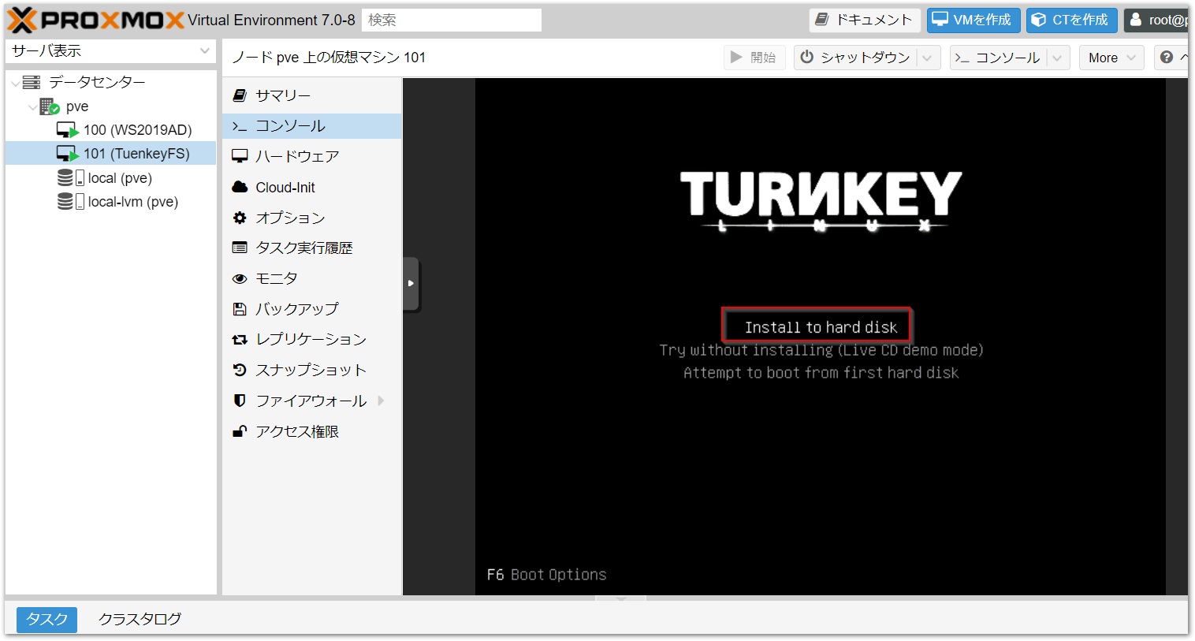The height and width of the screenshot is (641, 1195).
Task: Click the Proxmox logo
Action: [x=95, y=20]
